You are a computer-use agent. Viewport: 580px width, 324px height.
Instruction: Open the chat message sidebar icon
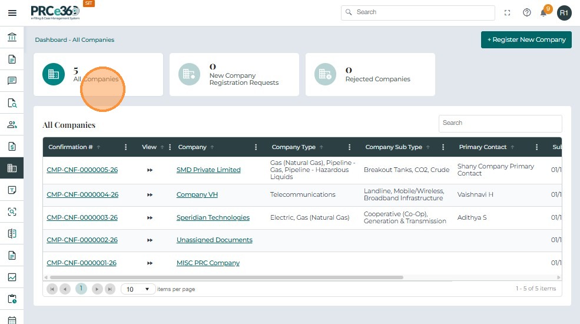tap(12, 81)
